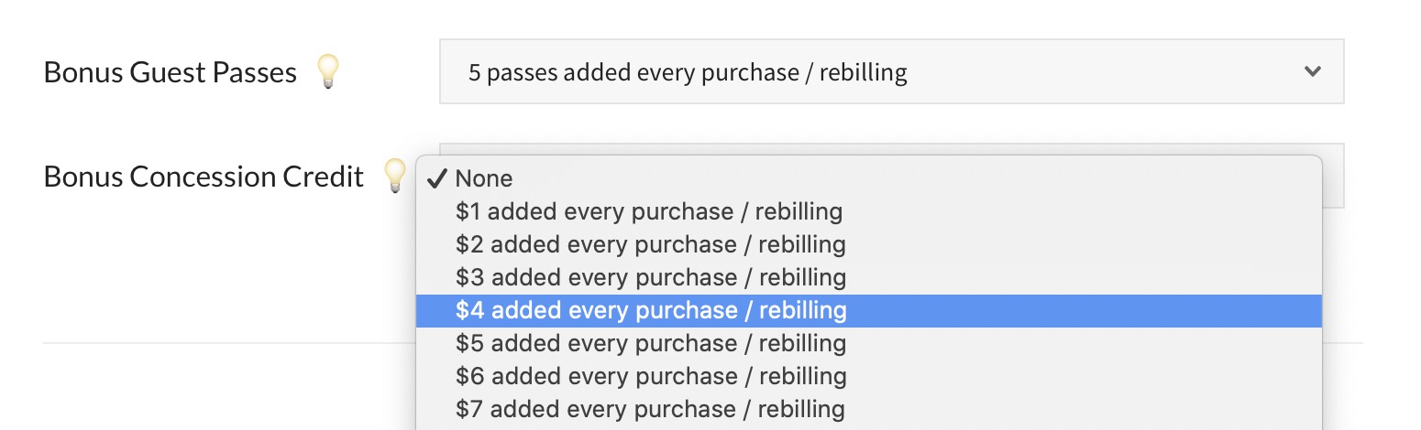Viewport: 1421px width, 430px height.
Task: Click the '5 passes added every purchase' value text
Action: (688, 72)
